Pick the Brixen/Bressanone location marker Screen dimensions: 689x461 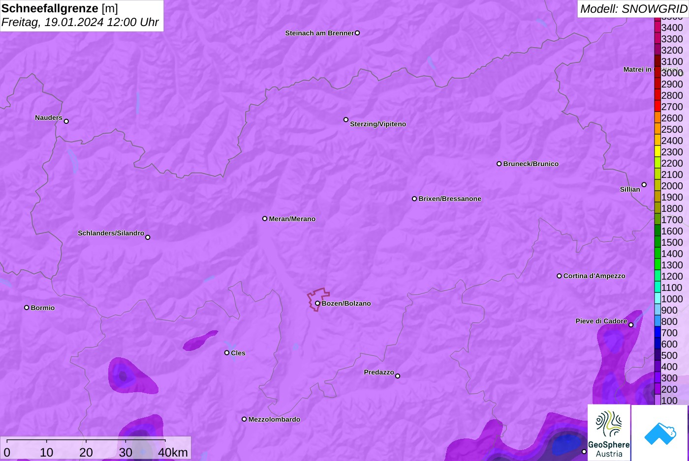(414, 199)
